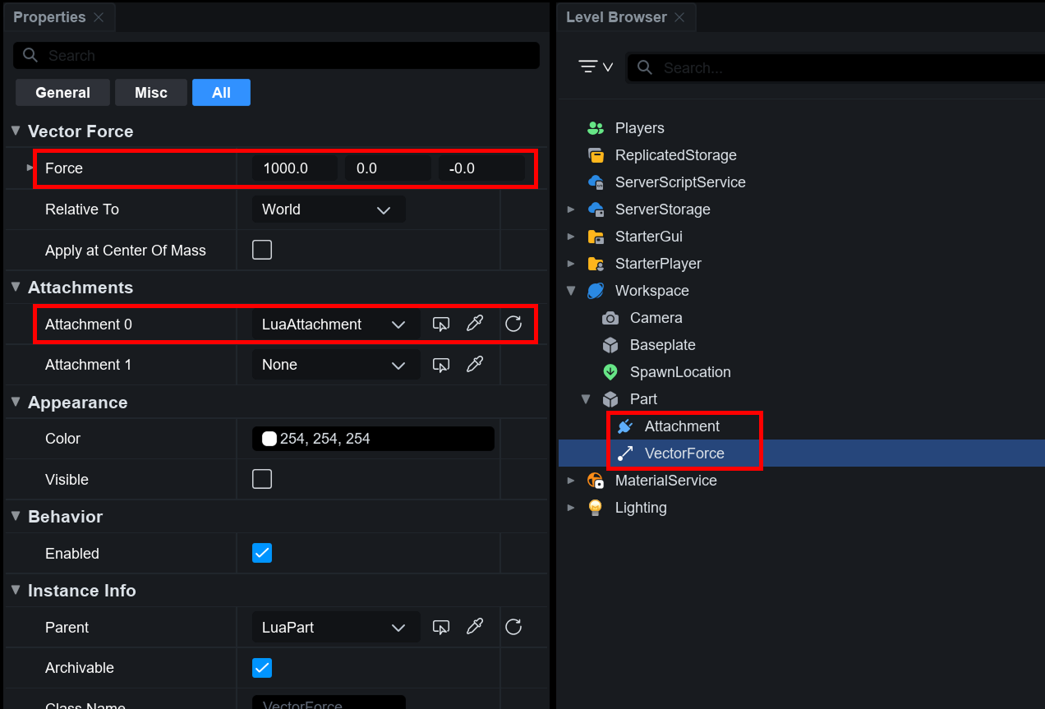Screen dimensions: 1045x709
Task: Click select-in-scene icon for Attachment 1
Action: (441, 365)
